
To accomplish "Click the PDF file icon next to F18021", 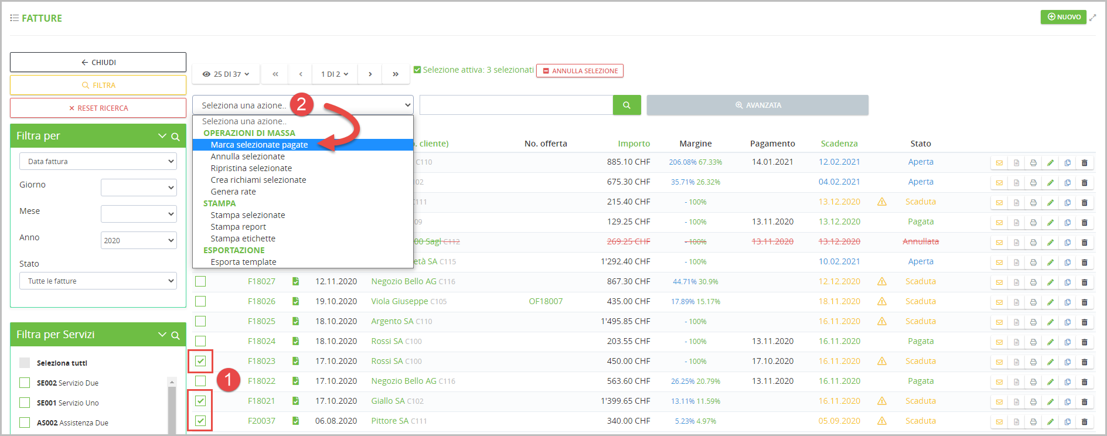I will pos(295,401).
